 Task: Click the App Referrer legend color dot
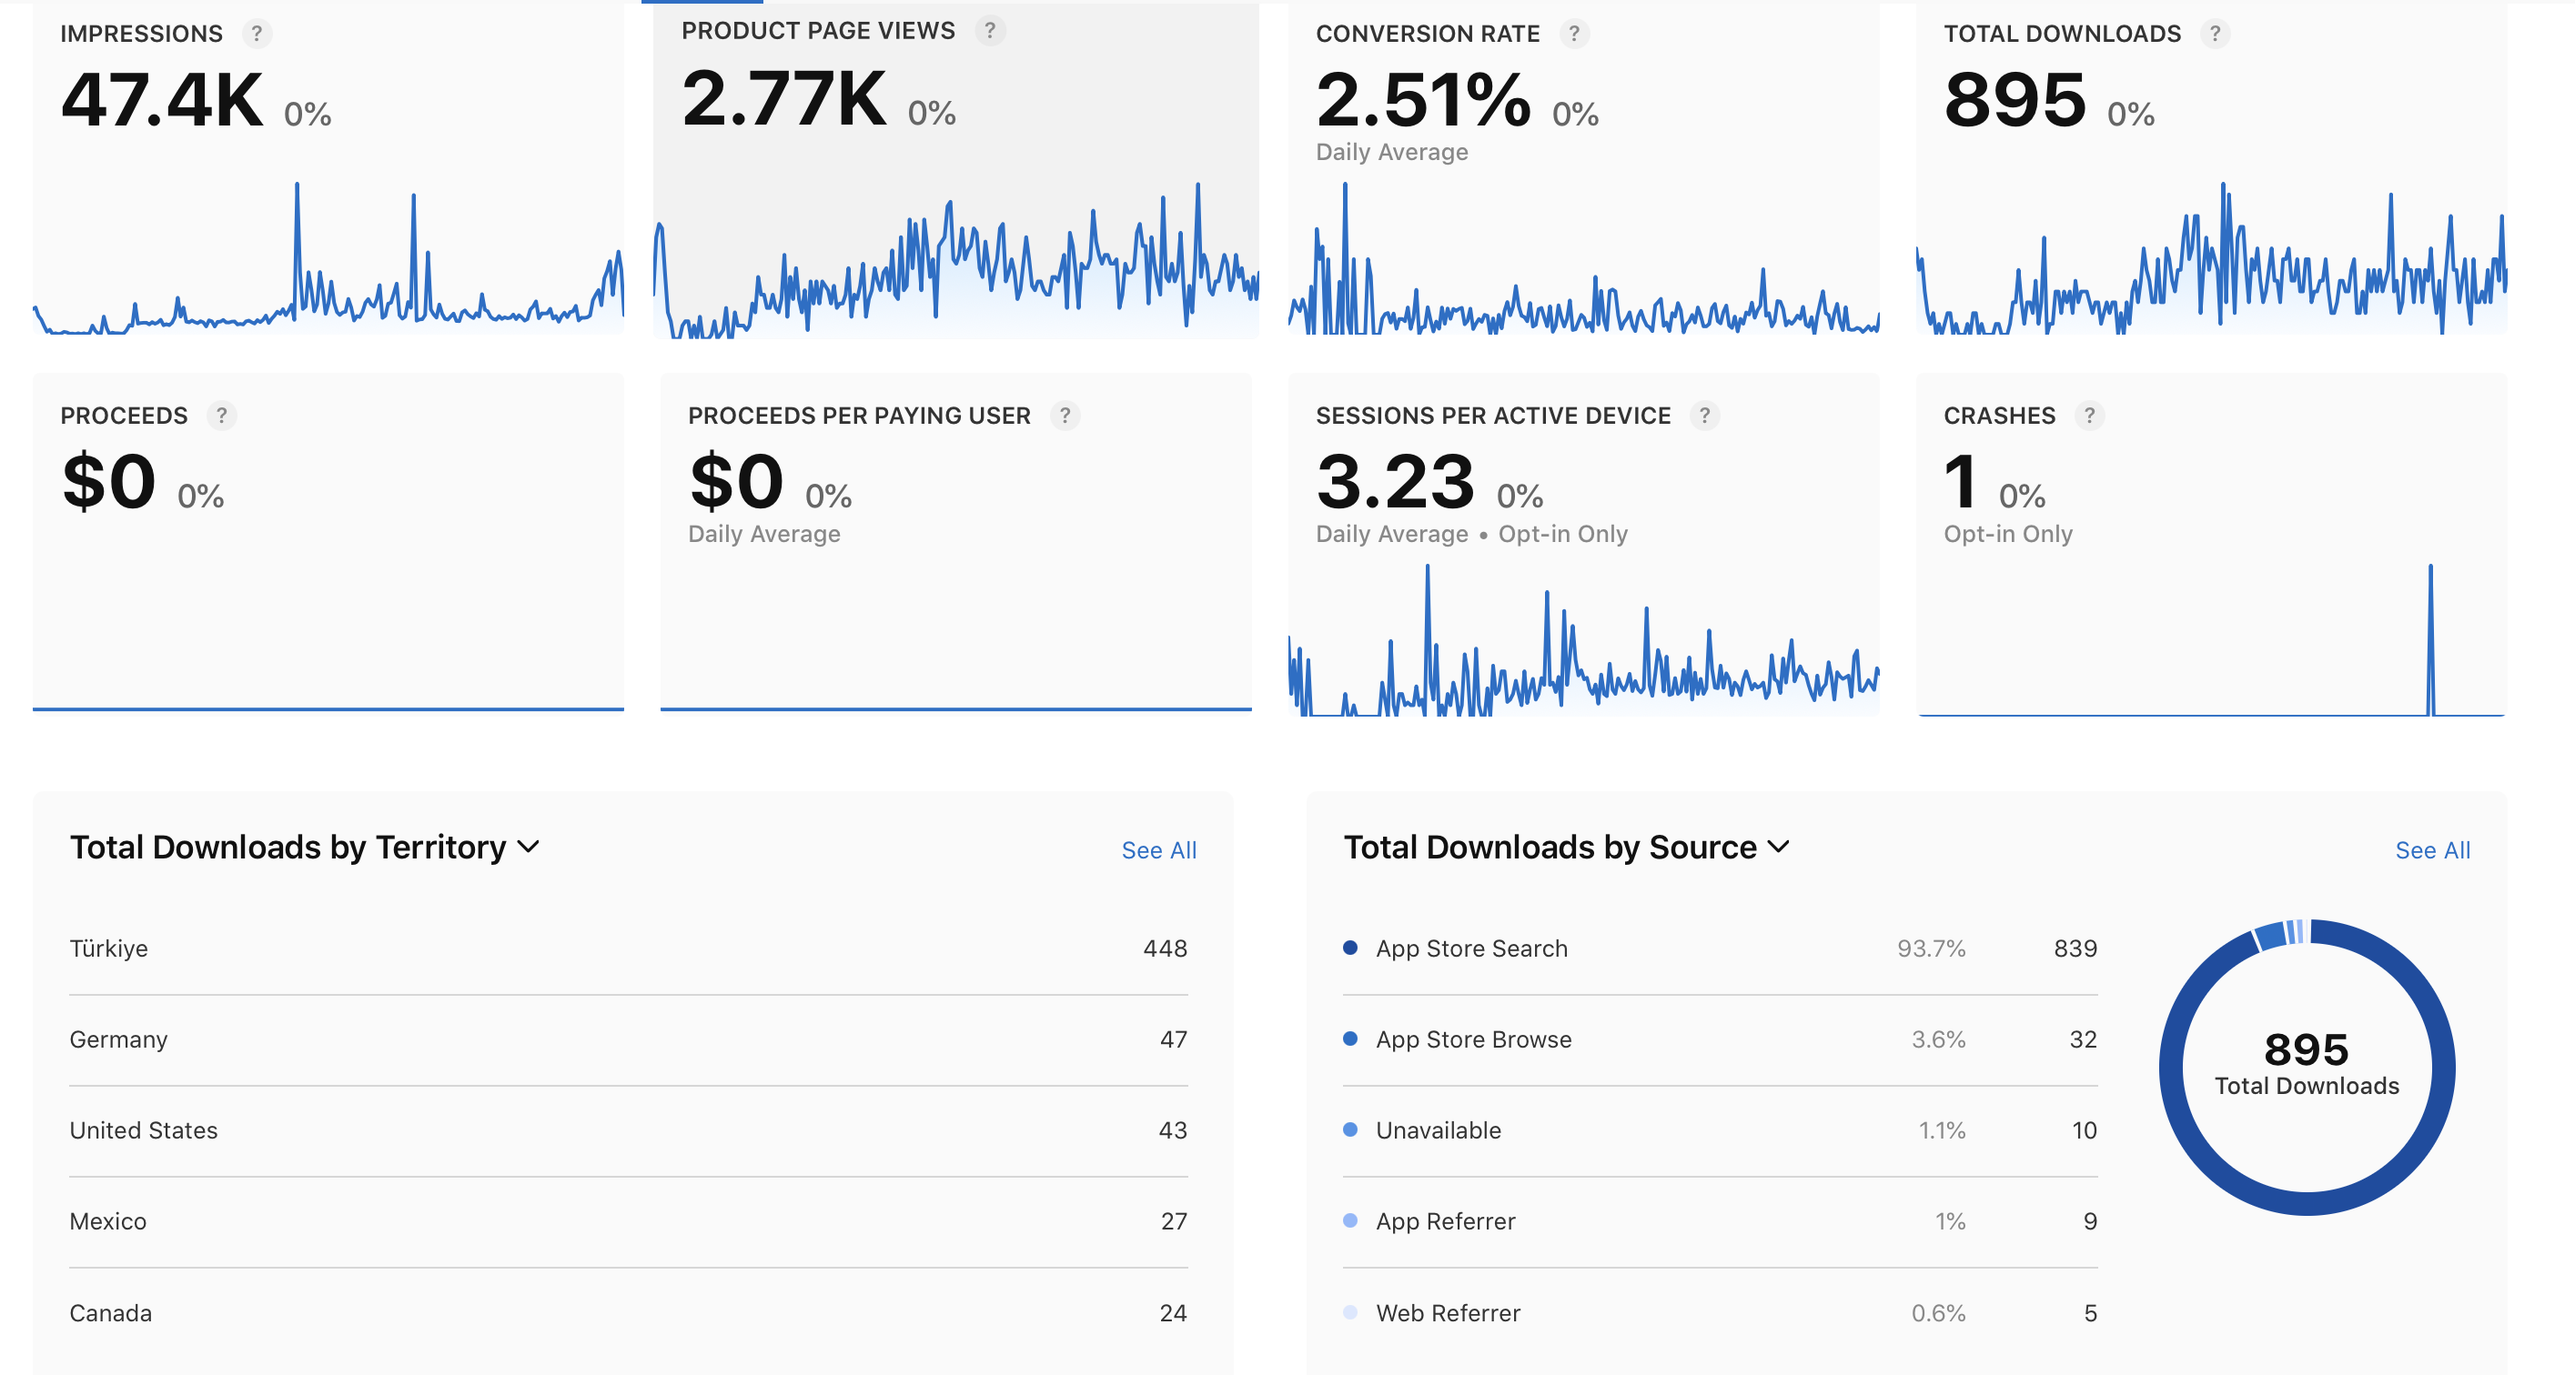(1349, 1220)
